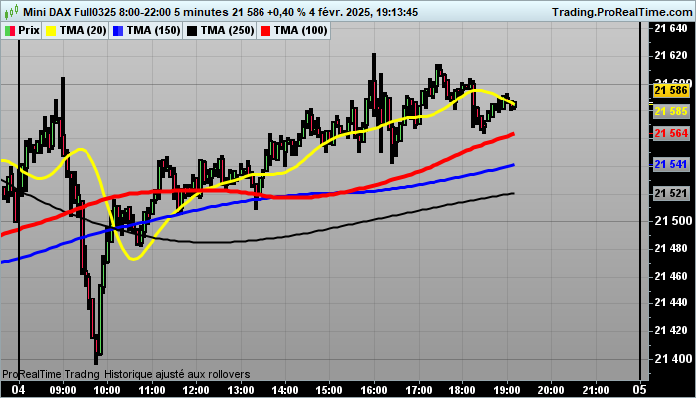Click the 20:00 time axis label
The image size is (696, 398).
tap(551, 389)
